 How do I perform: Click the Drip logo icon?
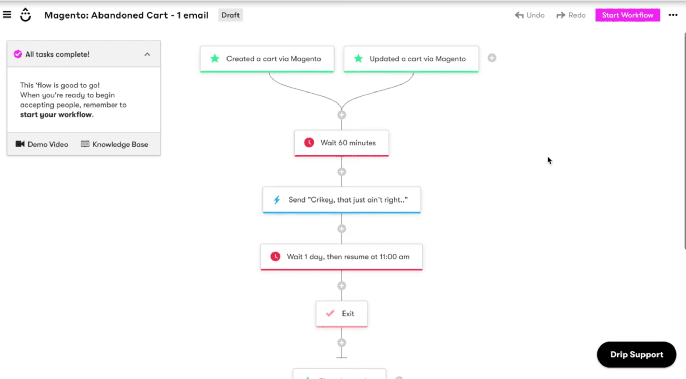[25, 15]
